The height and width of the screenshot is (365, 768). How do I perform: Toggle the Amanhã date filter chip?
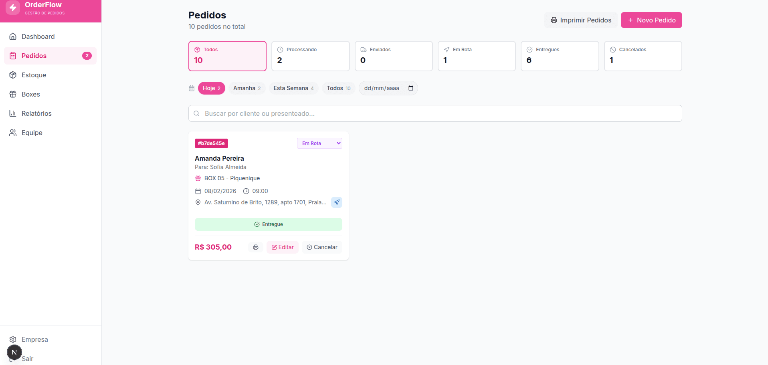pyautogui.click(x=247, y=88)
